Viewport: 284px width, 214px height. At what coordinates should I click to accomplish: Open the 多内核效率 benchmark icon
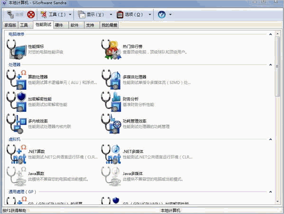click(x=16, y=124)
